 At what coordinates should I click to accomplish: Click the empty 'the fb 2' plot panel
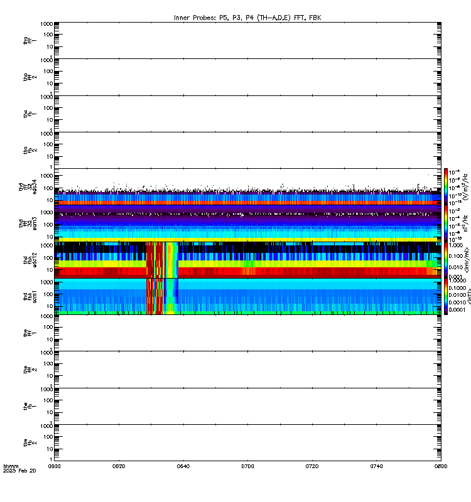click(247, 443)
